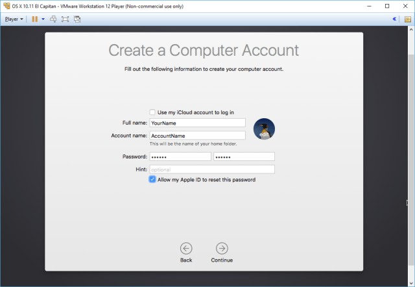The image size is (415, 287).
Task: Open the Player menu
Action: click(x=14, y=19)
